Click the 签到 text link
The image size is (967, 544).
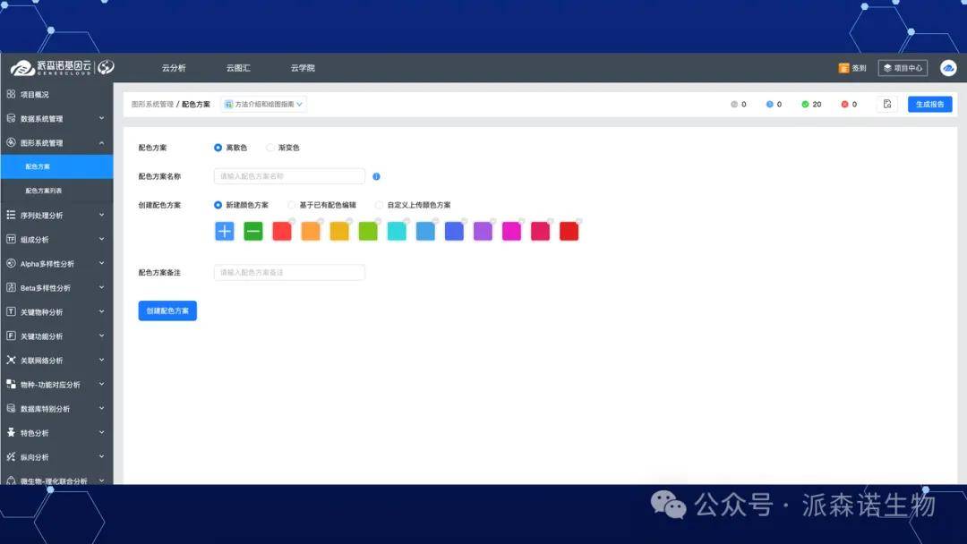pos(859,68)
